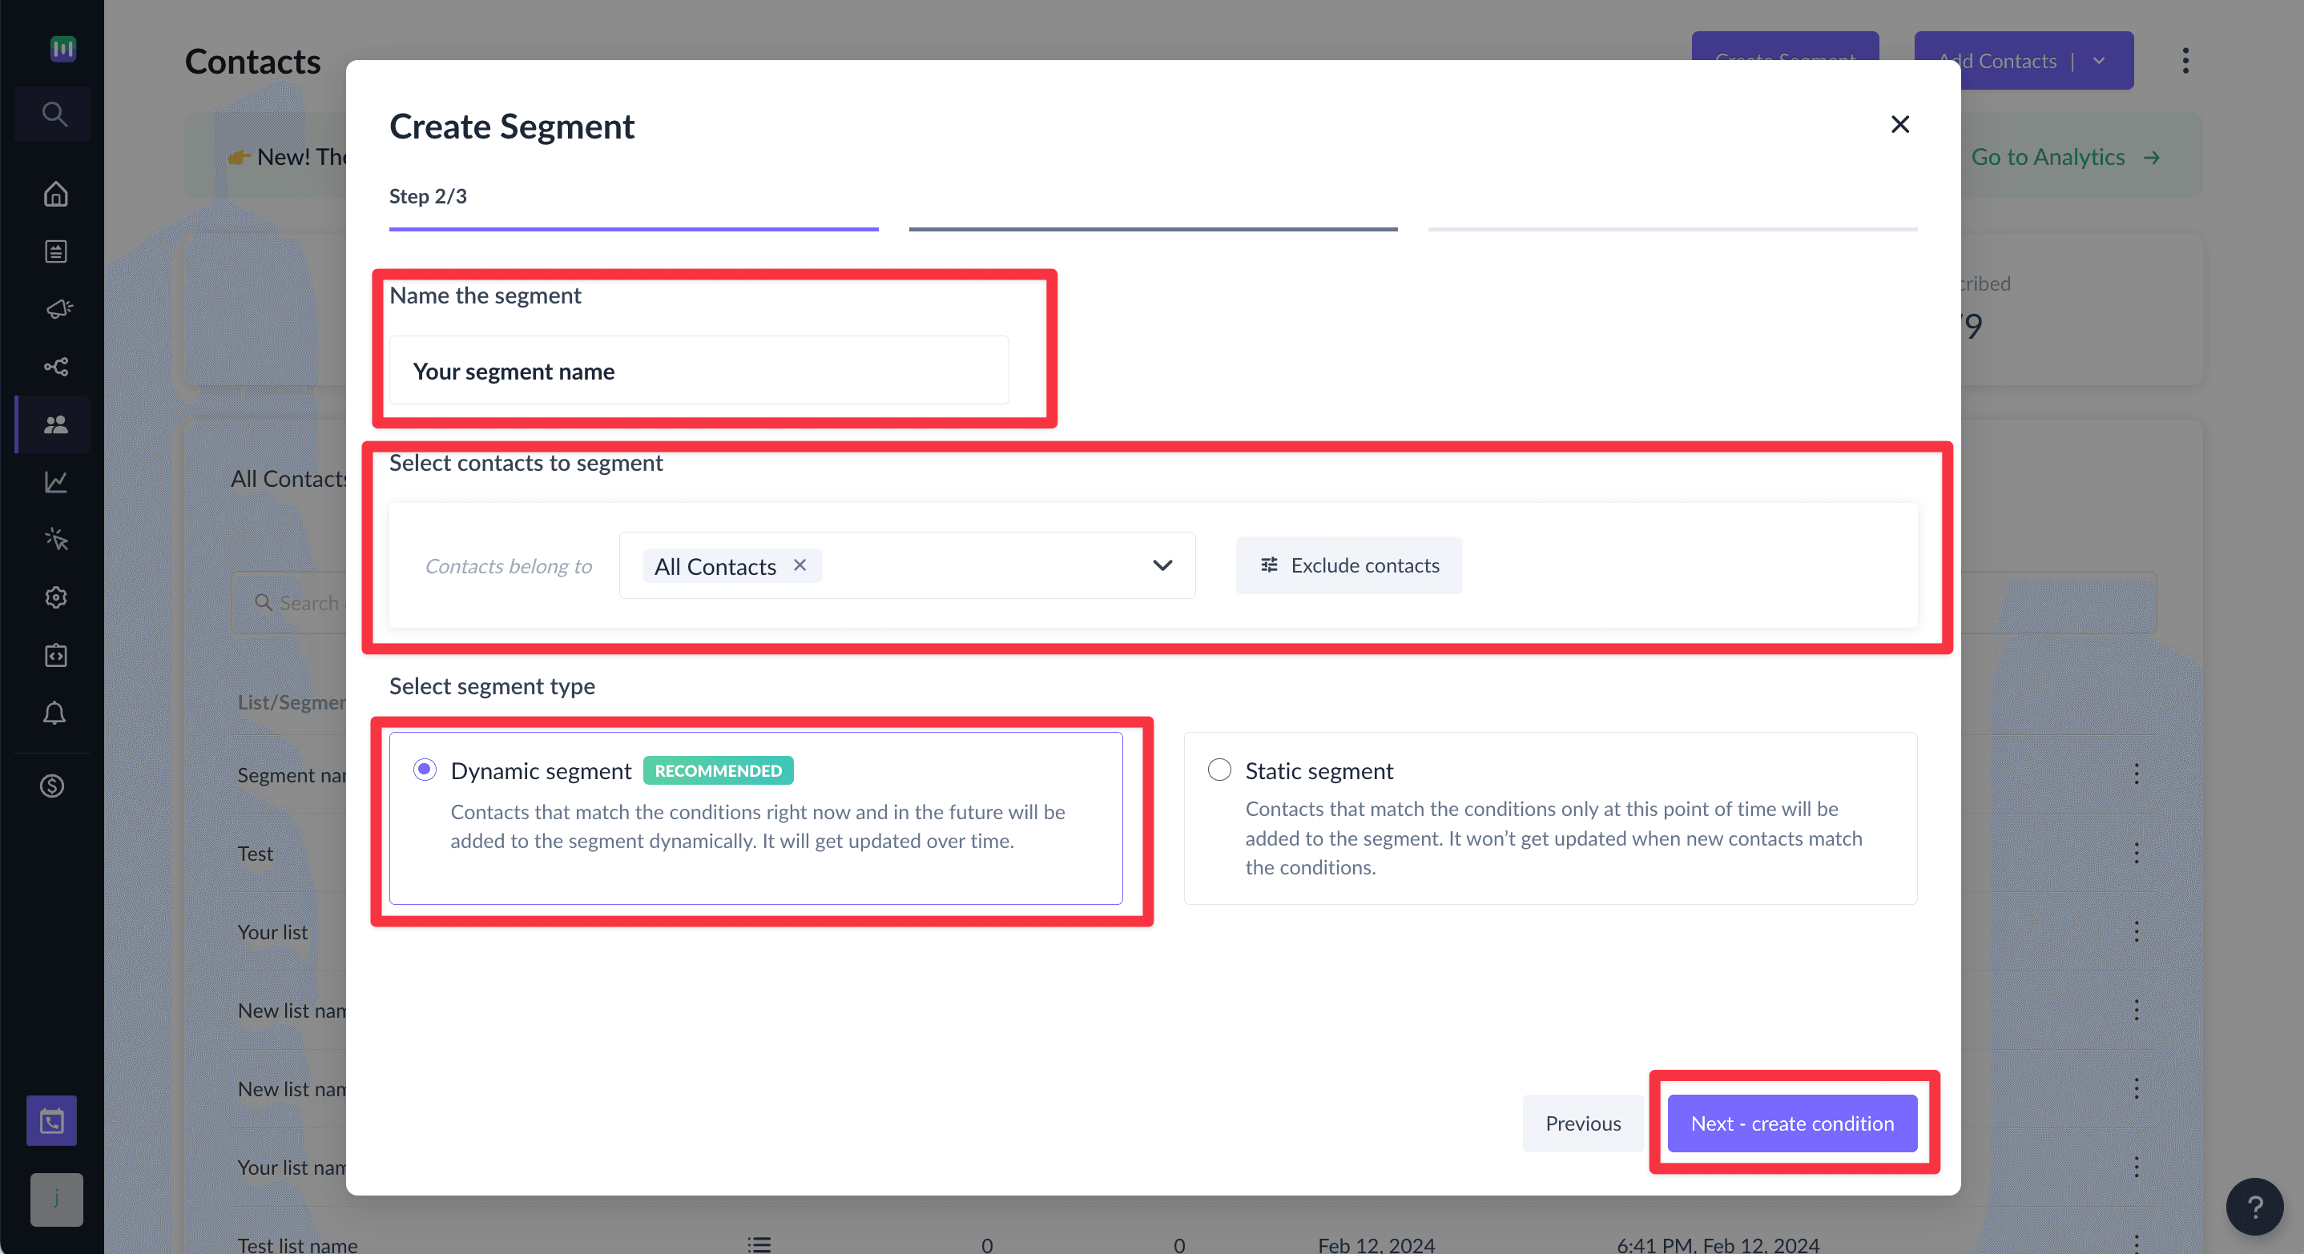
Task: Select the campaigns megaphone icon
Action: pos(54,308)
